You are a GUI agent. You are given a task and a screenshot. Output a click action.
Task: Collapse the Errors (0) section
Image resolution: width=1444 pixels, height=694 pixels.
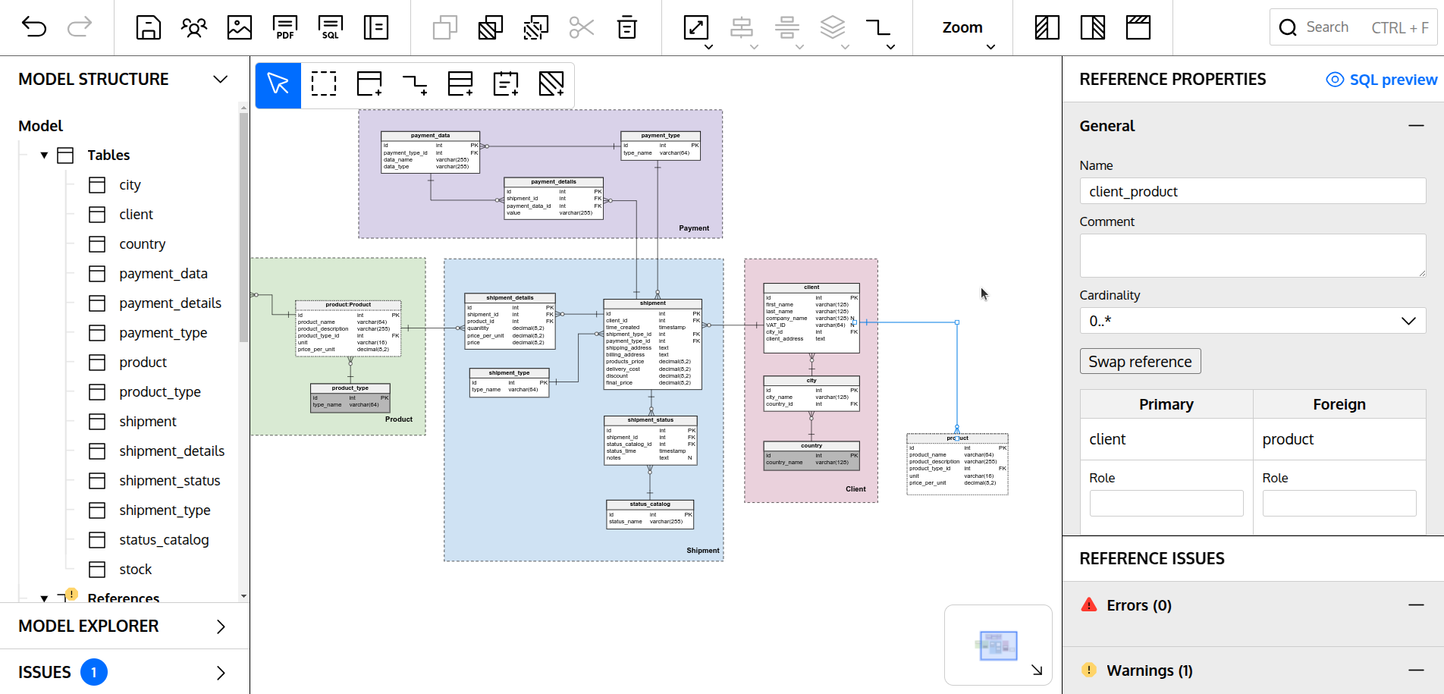(x=1416, y=605)
